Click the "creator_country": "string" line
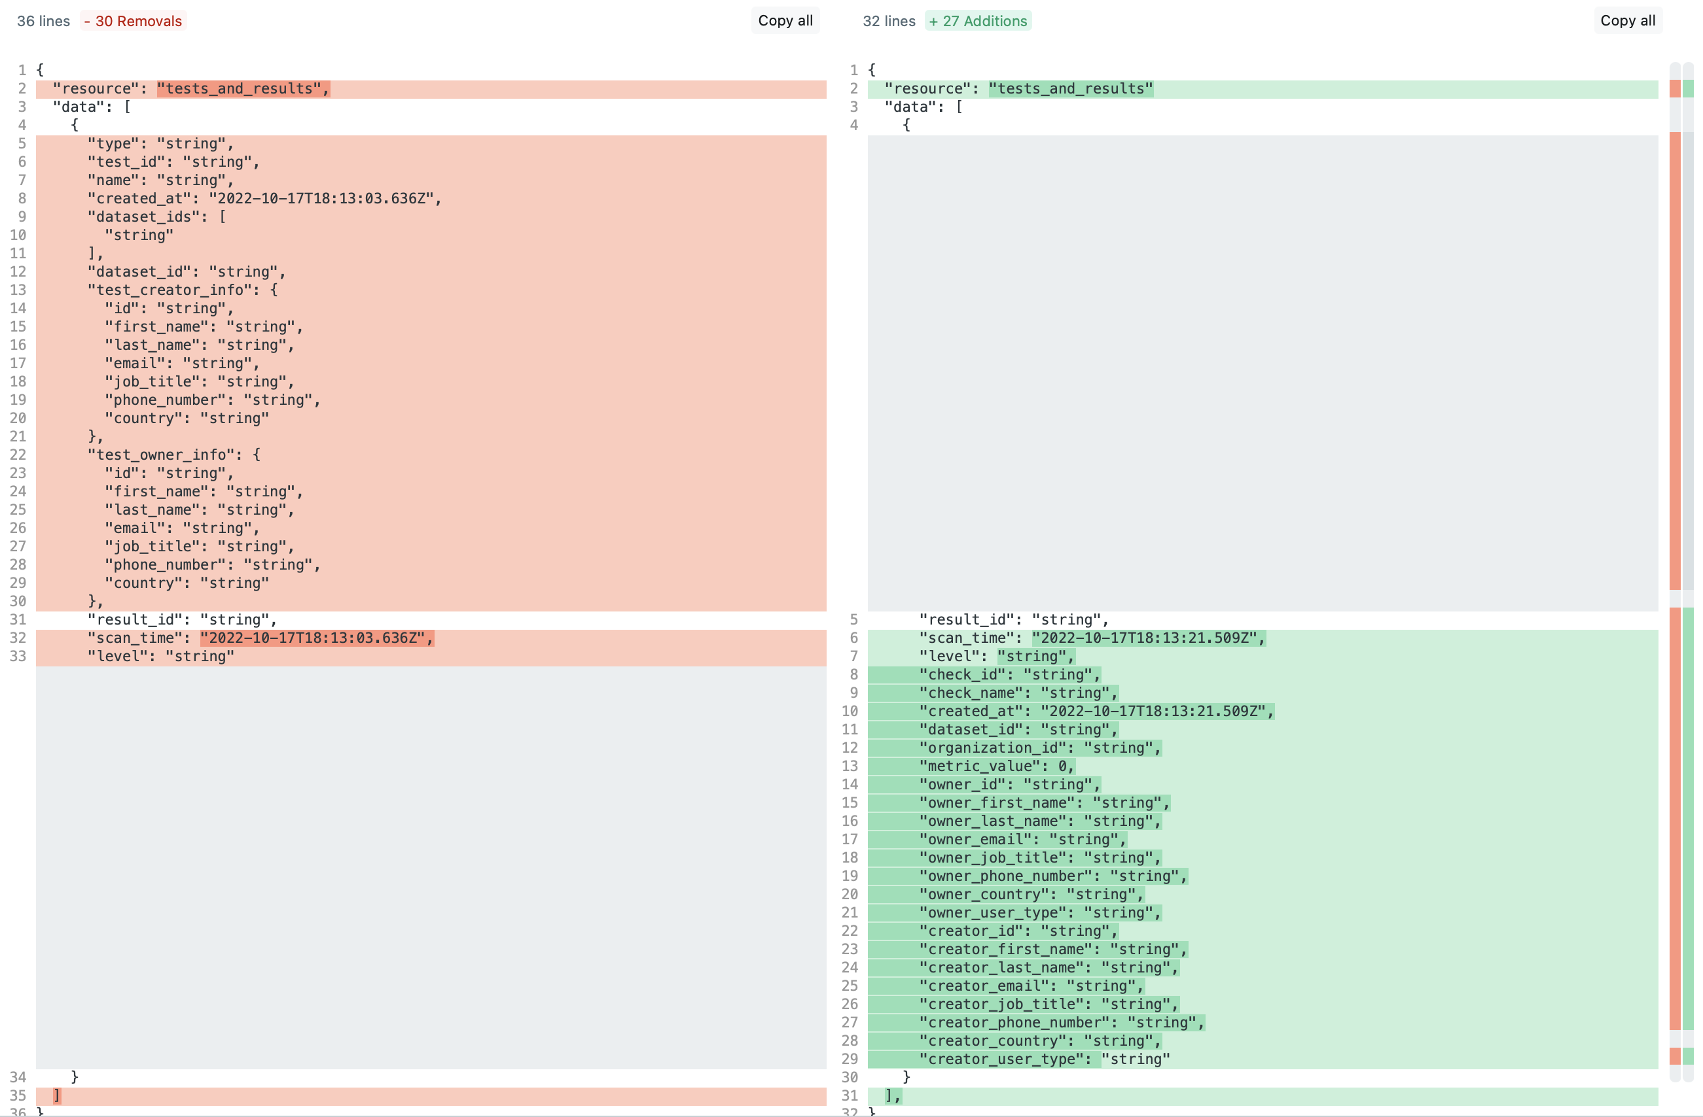 1040,1041
